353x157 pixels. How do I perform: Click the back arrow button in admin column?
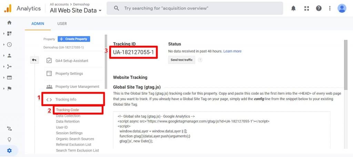pos(34,60)
